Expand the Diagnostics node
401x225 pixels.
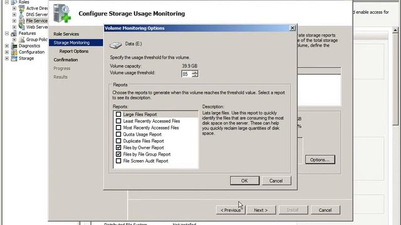tap(7, 46)
